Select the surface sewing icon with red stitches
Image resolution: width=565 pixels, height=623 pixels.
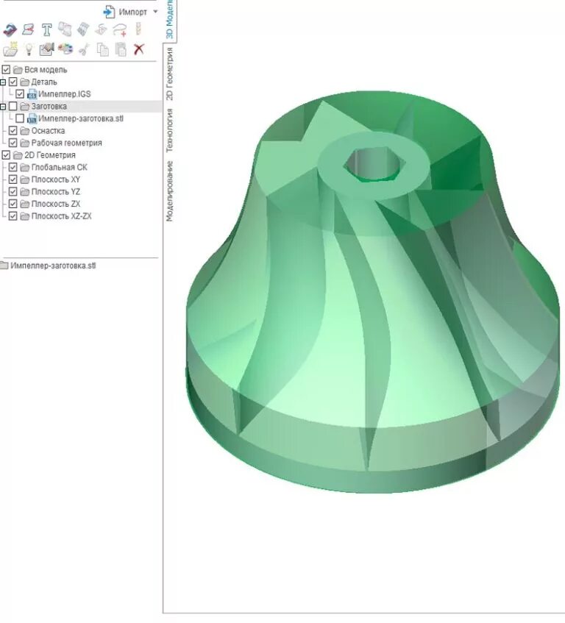click(28, 29)
